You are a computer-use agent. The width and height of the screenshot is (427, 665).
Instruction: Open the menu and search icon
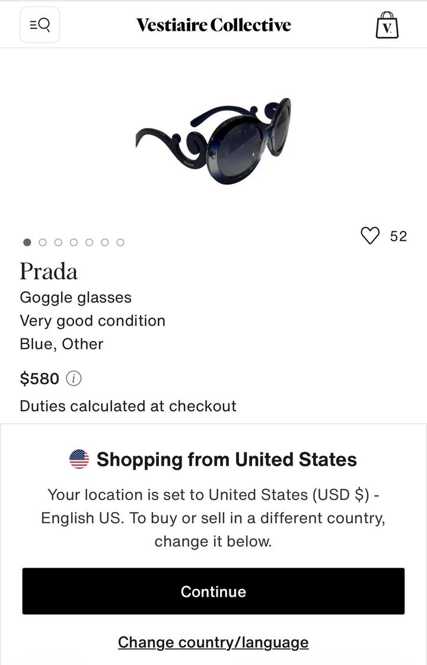(40, 25)
